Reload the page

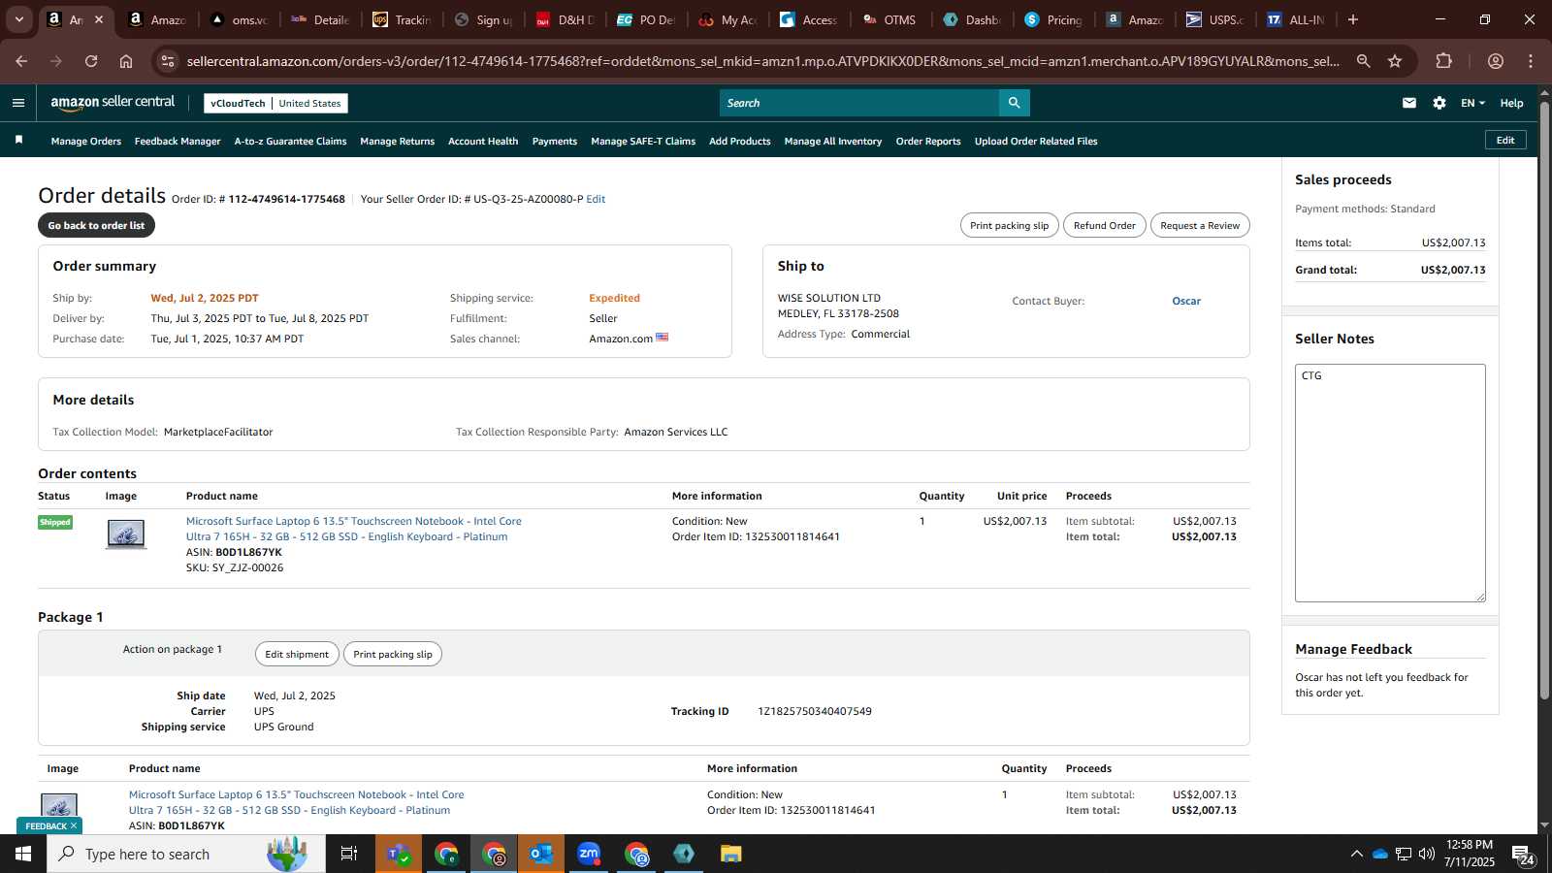coord(91,61)
